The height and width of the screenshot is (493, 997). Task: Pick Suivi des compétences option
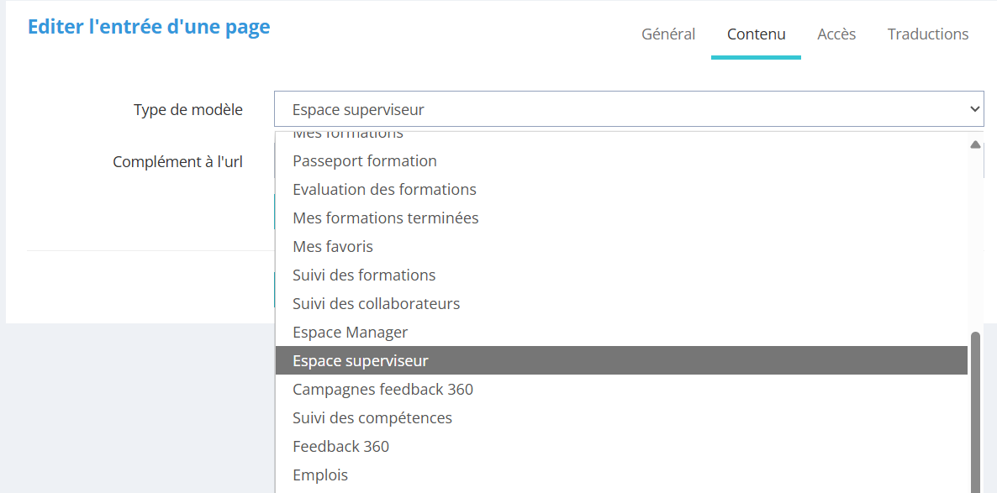pos(372,418)
